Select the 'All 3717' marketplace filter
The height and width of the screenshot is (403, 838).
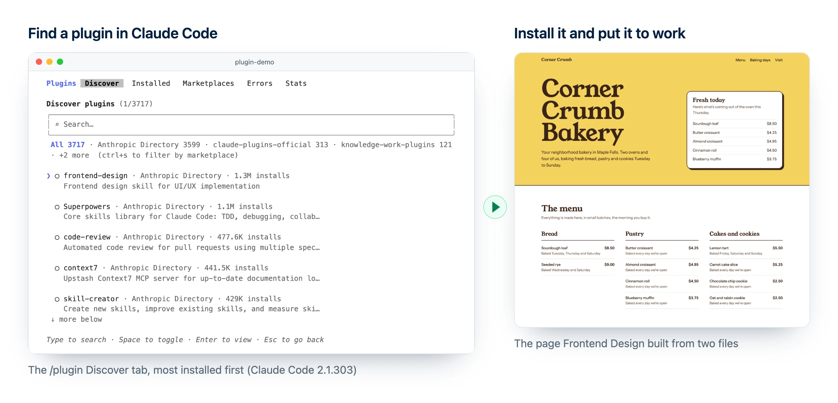click(68, 145)
